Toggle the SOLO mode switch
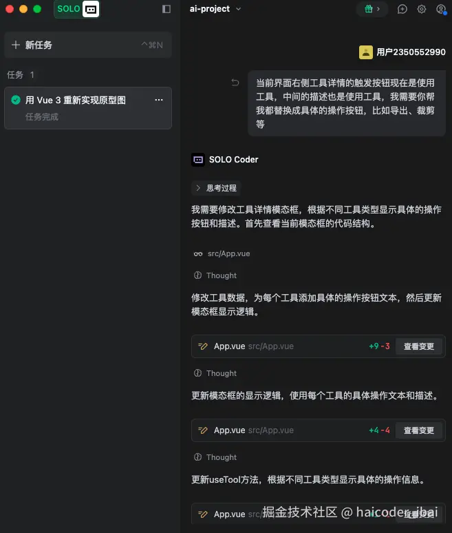This screenshot has width=452, height=533. (77, 9)
